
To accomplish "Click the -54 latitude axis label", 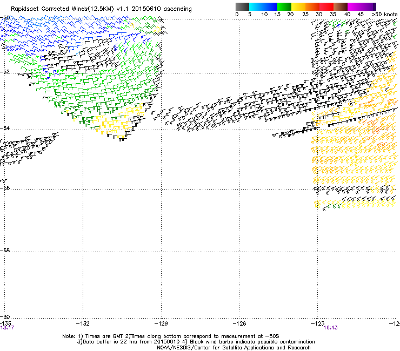I will click(x=5, y=129).
